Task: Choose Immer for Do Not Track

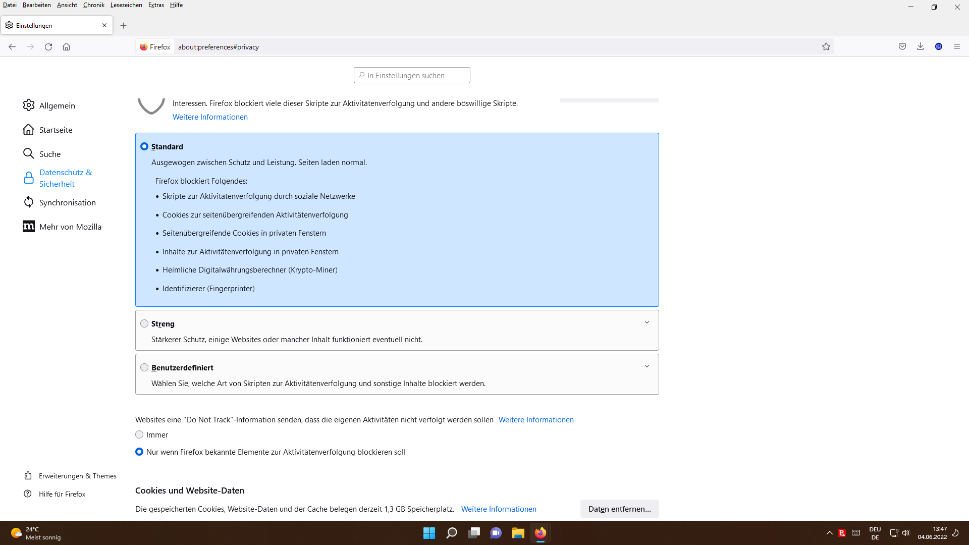Action: click(139, 434)
